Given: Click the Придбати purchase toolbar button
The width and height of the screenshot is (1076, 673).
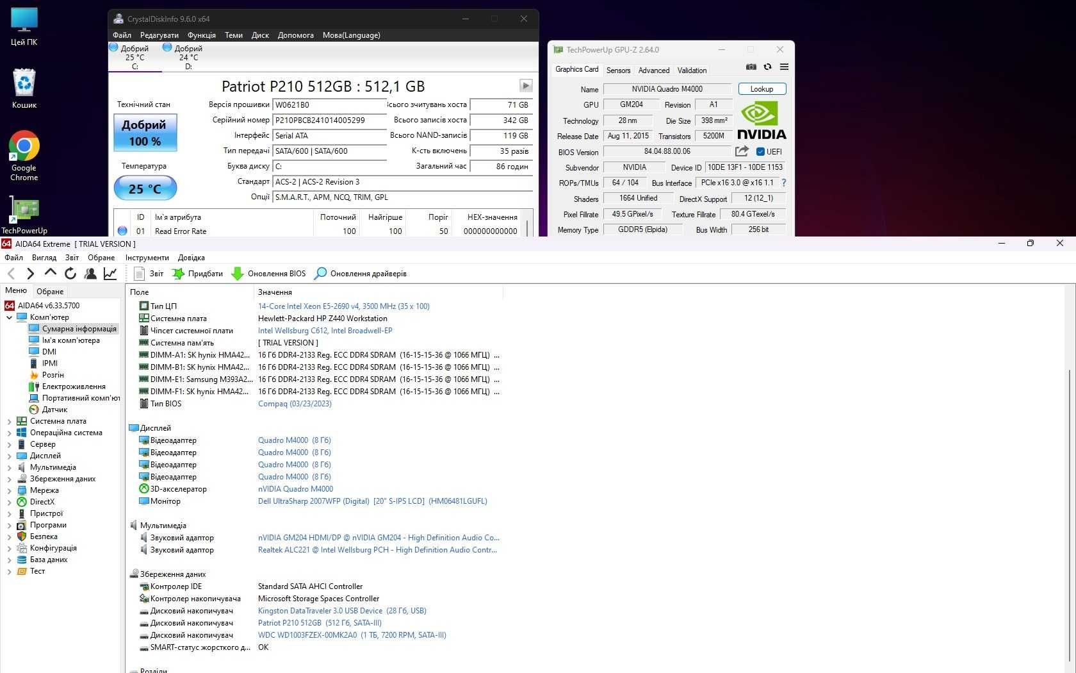Looking at the screenshot, I should tap(197, 274).
